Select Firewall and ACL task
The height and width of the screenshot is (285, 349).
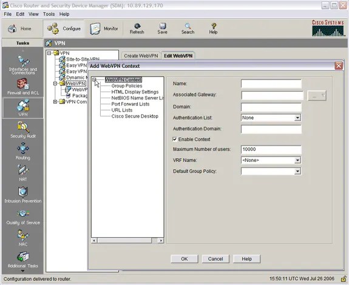pyautogui.click(x=23, y=87)
